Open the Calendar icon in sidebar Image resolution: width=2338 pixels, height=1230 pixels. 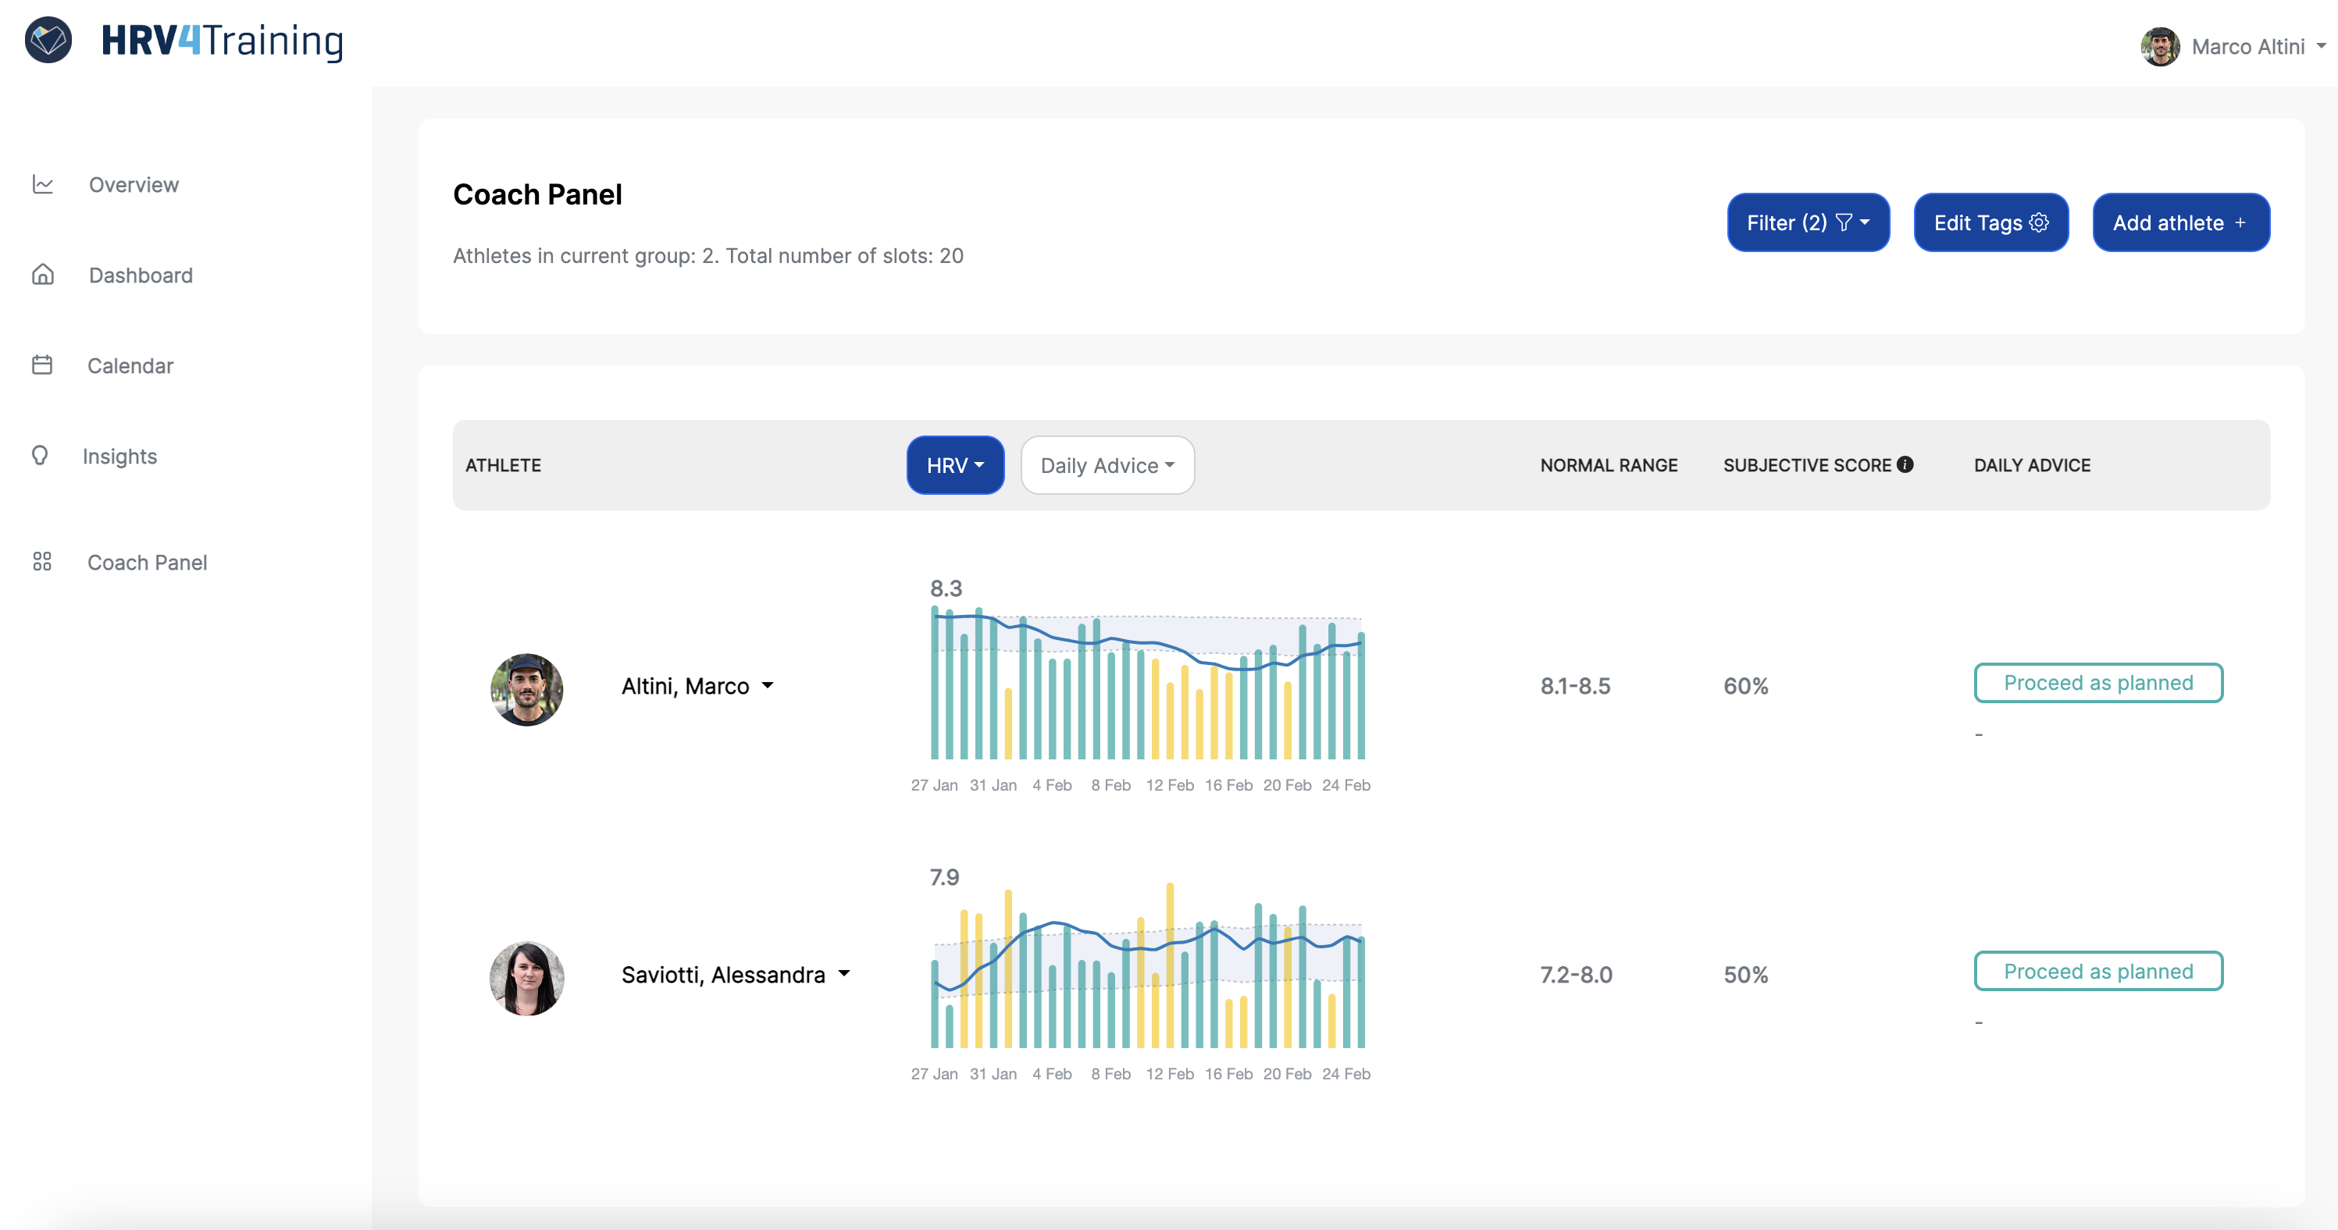point(43,364)
